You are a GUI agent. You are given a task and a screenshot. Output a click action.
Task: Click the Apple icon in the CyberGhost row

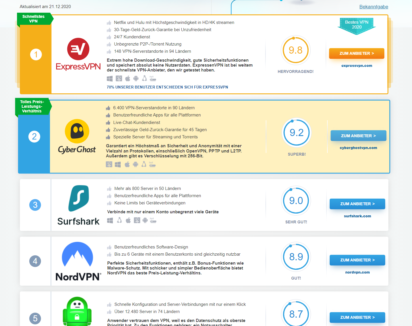(x=127, y=164)
